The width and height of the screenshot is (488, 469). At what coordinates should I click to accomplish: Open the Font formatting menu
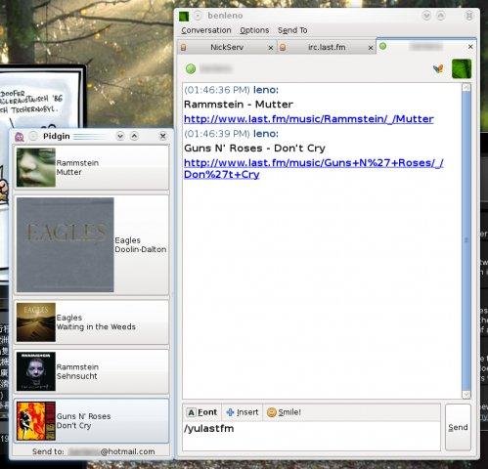(202, 412)
